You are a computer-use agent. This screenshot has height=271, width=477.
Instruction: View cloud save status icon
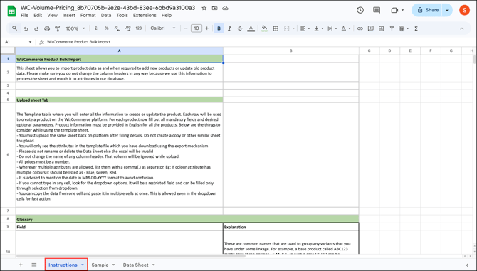(225, 8)
